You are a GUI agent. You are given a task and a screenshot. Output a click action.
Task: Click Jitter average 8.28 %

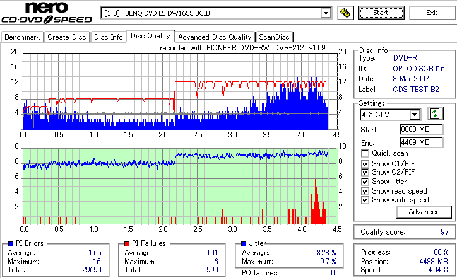coord(326,253)
